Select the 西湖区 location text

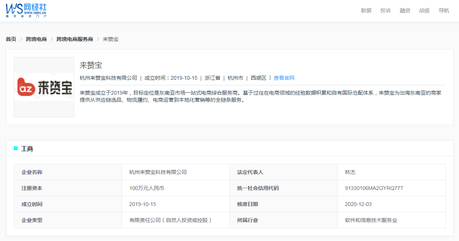(x=259, y=78)
